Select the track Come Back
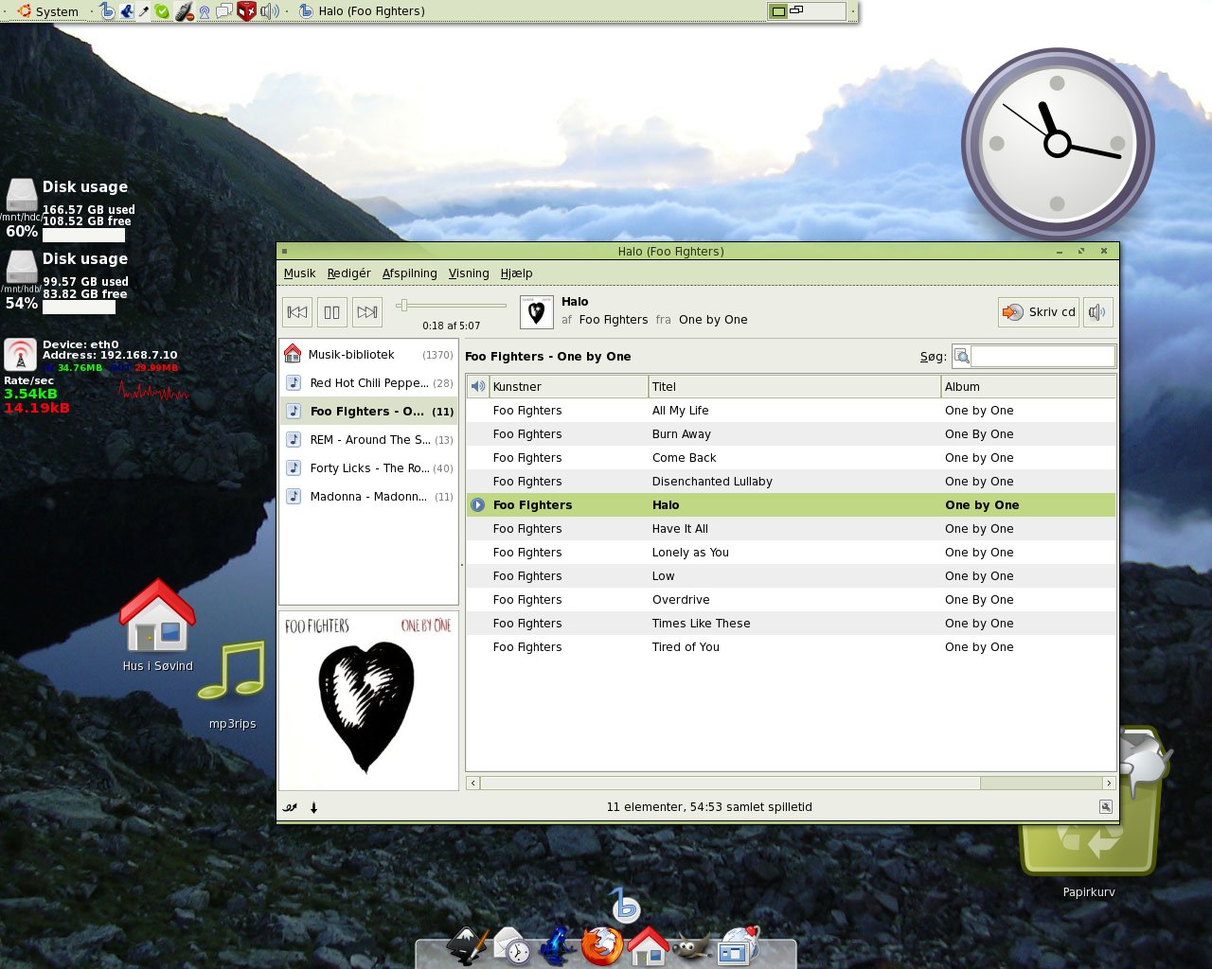Image resolution: width=1212 pixels, height=969 pixels. point(791,458)
